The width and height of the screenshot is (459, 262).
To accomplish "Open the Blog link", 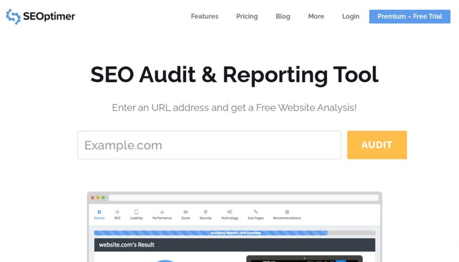I will click(283, 17).
